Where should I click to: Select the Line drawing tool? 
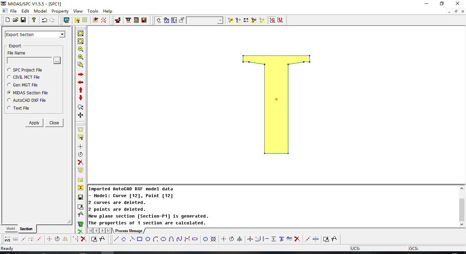pos(116,239)
